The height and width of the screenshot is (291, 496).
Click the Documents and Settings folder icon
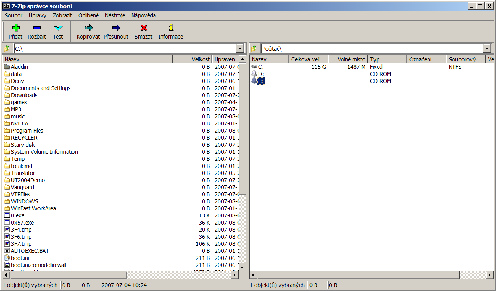[7, 88]
